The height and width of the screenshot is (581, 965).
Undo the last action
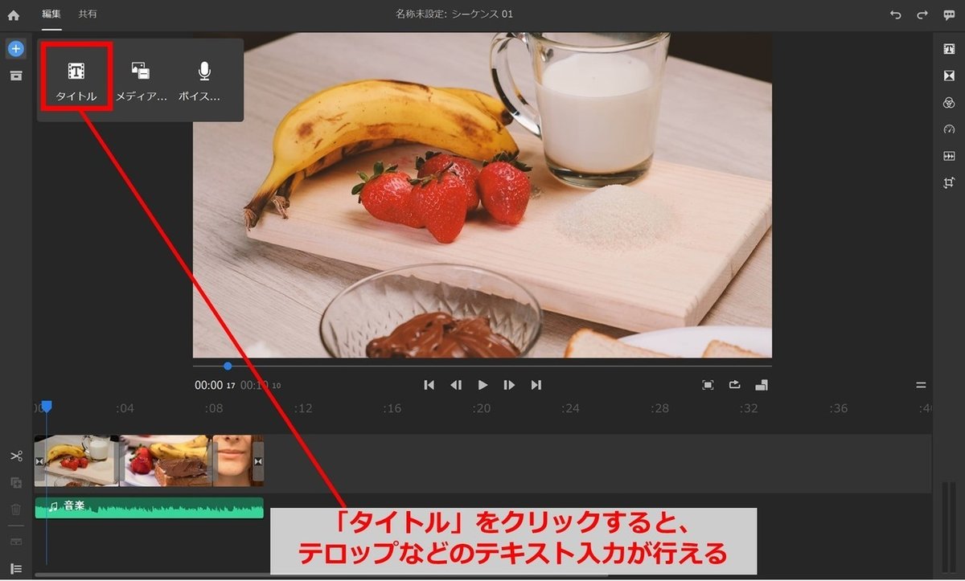point(896,14)
